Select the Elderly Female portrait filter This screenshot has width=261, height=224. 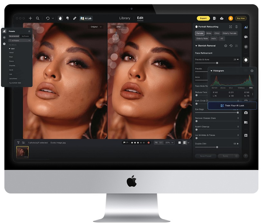tap(229, 33)
